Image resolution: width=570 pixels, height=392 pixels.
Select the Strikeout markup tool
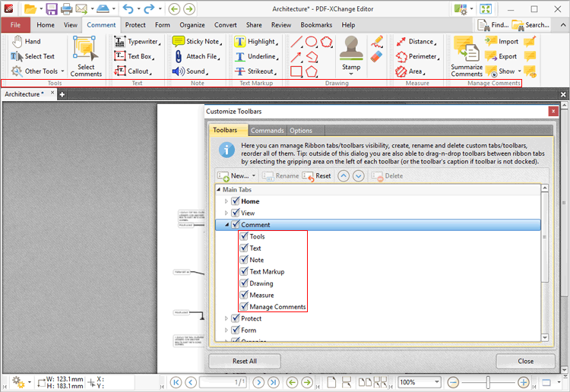click(255, 71)
